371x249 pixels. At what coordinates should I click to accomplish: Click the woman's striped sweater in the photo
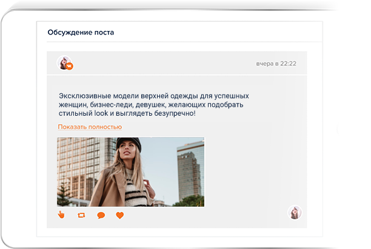click(135, 193)
